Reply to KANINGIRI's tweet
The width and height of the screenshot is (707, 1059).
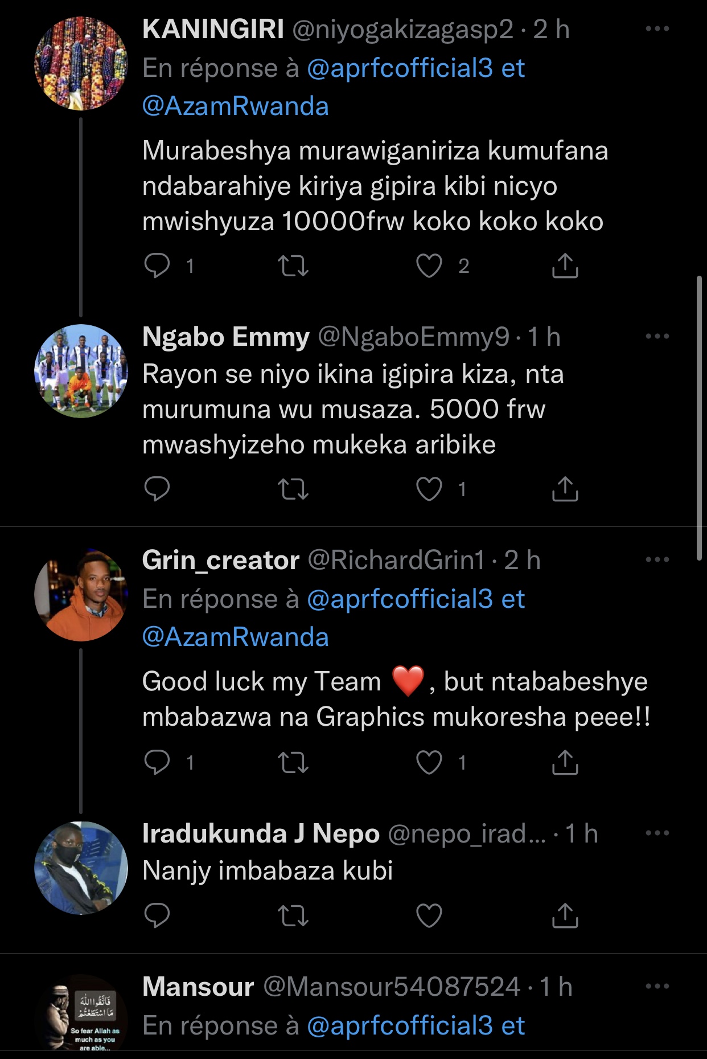pyautogui.click(x=157, y=266)
